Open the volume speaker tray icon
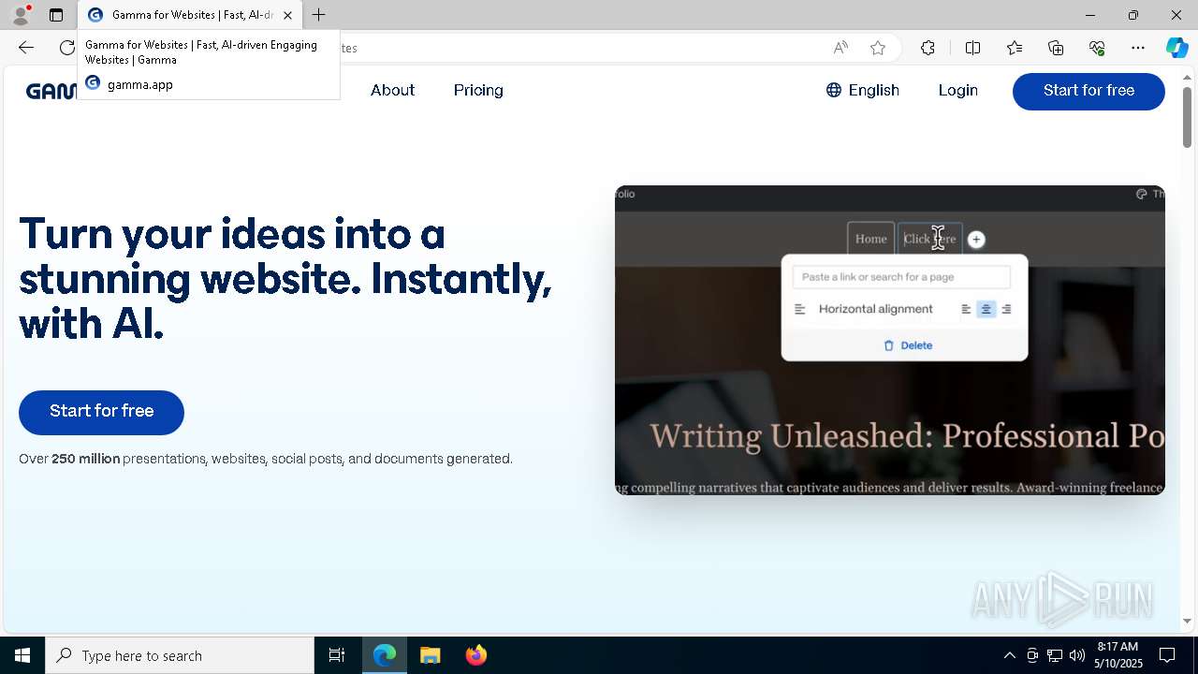Screen dimensions: 1198x674 1077,655
